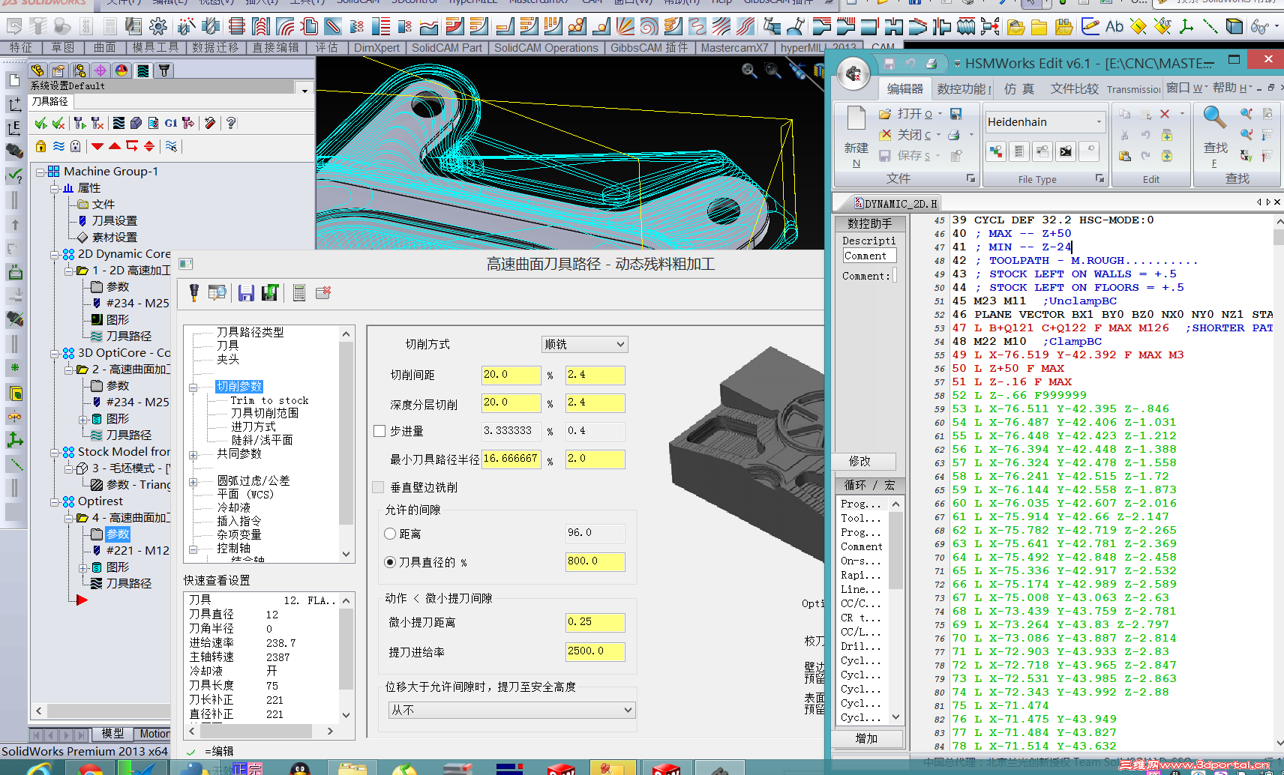Click the blue save floppy icon in toolpath dialog
The width and height of the screenshot is (1284, 775).
click(x=246, y=293)
